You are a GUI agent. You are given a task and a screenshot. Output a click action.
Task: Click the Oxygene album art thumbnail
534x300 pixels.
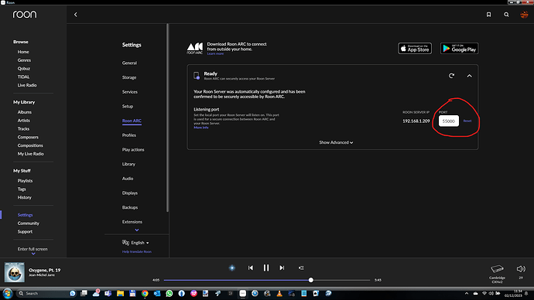click(x=14, y=272)
